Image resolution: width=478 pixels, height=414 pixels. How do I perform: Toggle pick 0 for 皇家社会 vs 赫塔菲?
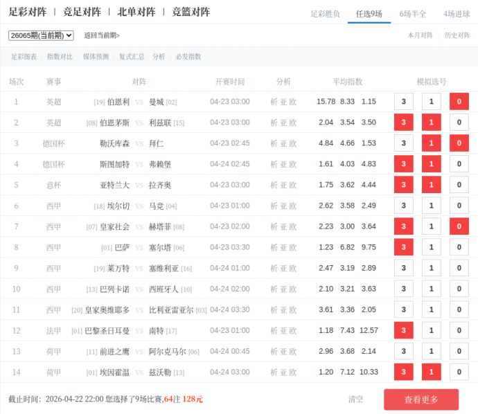(x=459, y=226)
